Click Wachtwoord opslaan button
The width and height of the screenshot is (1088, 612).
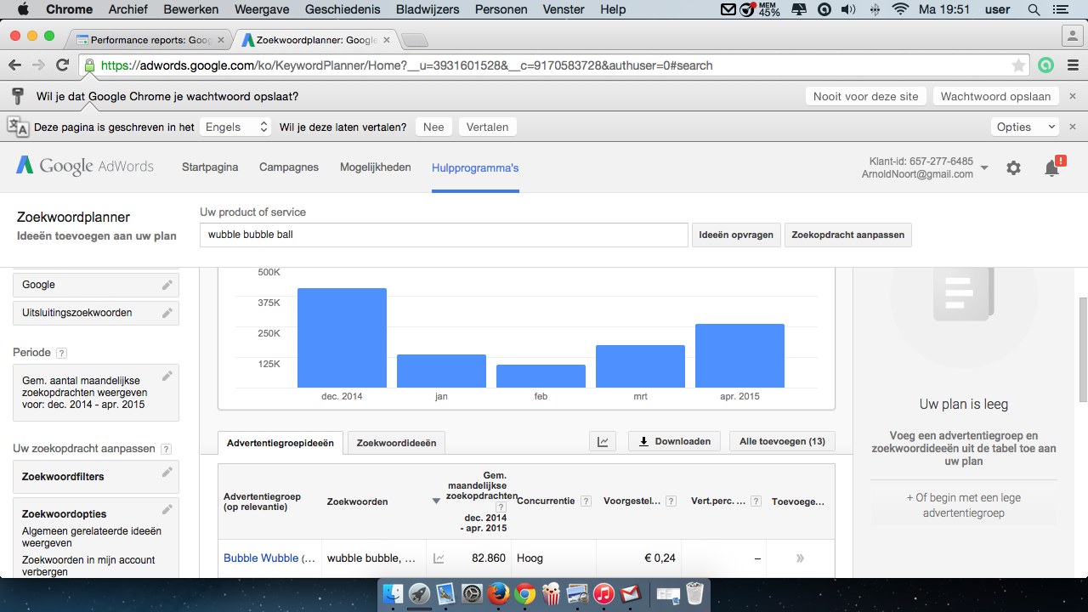(x=996, y=96)
